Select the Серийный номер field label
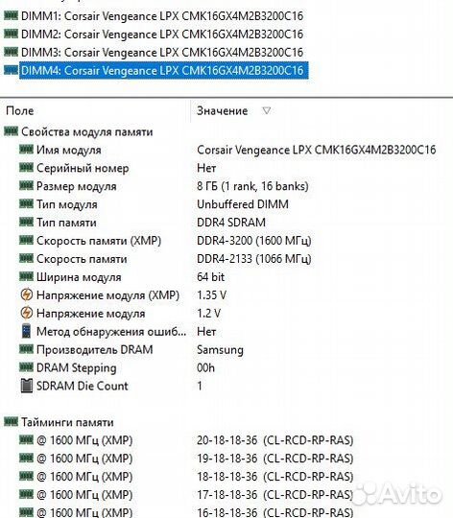Image resolution: width=453 pixels, height=518 pixels. (x=83, y=169)
